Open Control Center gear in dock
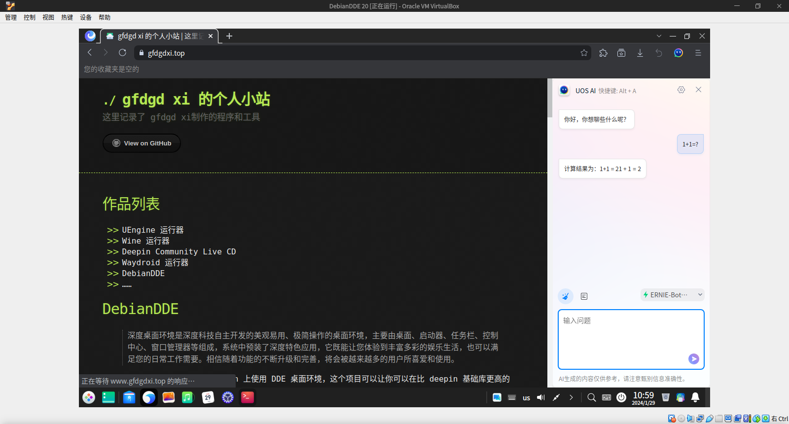 [x=228, y=397]
